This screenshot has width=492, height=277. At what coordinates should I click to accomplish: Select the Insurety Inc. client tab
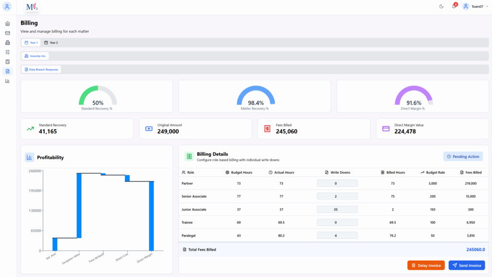[x=35, y=56]
